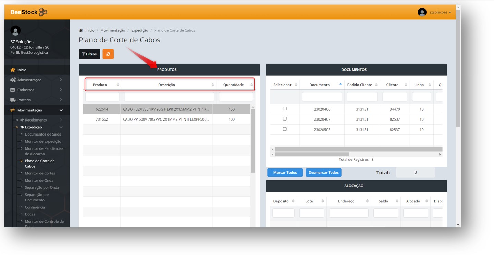
Task: Expand the Administração sidebar menu
Action: pos(37,80)
